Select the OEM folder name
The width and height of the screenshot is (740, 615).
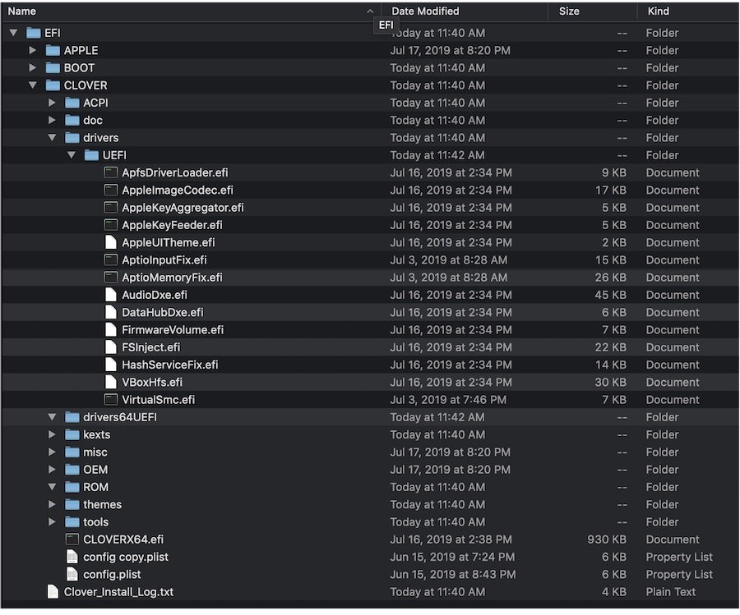click(x=95, y=470)
